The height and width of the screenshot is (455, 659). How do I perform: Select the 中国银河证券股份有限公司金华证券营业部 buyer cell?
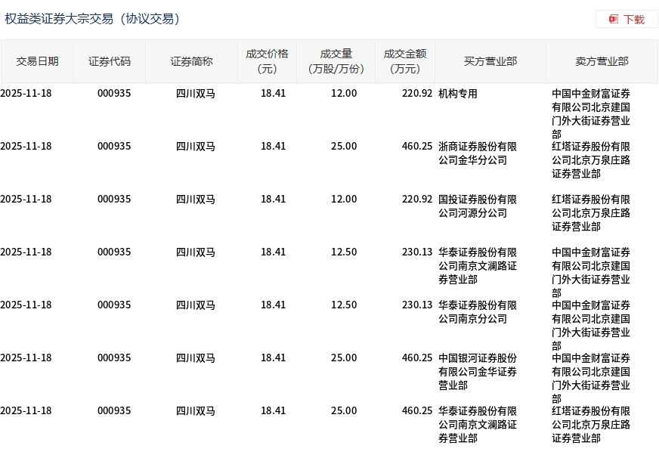[478, 371]
